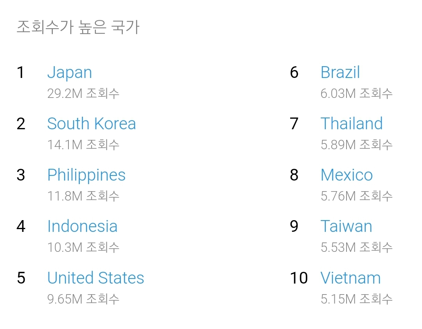Image resolution: width=422 pixels, height=329 pixels.
Task: Select Philippines from the country list
Action: pyautogui.click(x=86, y=175)
